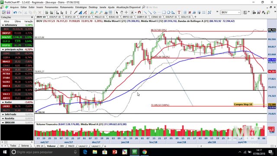This screenshot has height=156, width=277.
Task: Switch to the OBV indicator tab
Action: click(62, 146)
